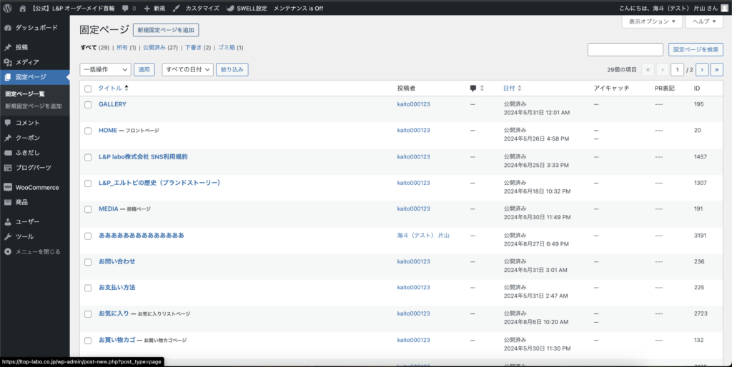This screenshot has height=367, width=732.
Task: Click the ダッシュボード dashboard icon in sidebar
Action: point(8,28)
